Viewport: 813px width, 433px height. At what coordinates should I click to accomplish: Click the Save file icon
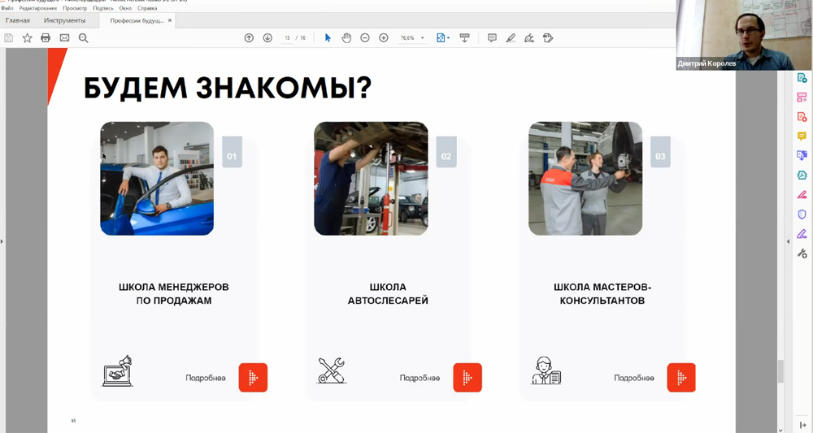click(9, 38)
